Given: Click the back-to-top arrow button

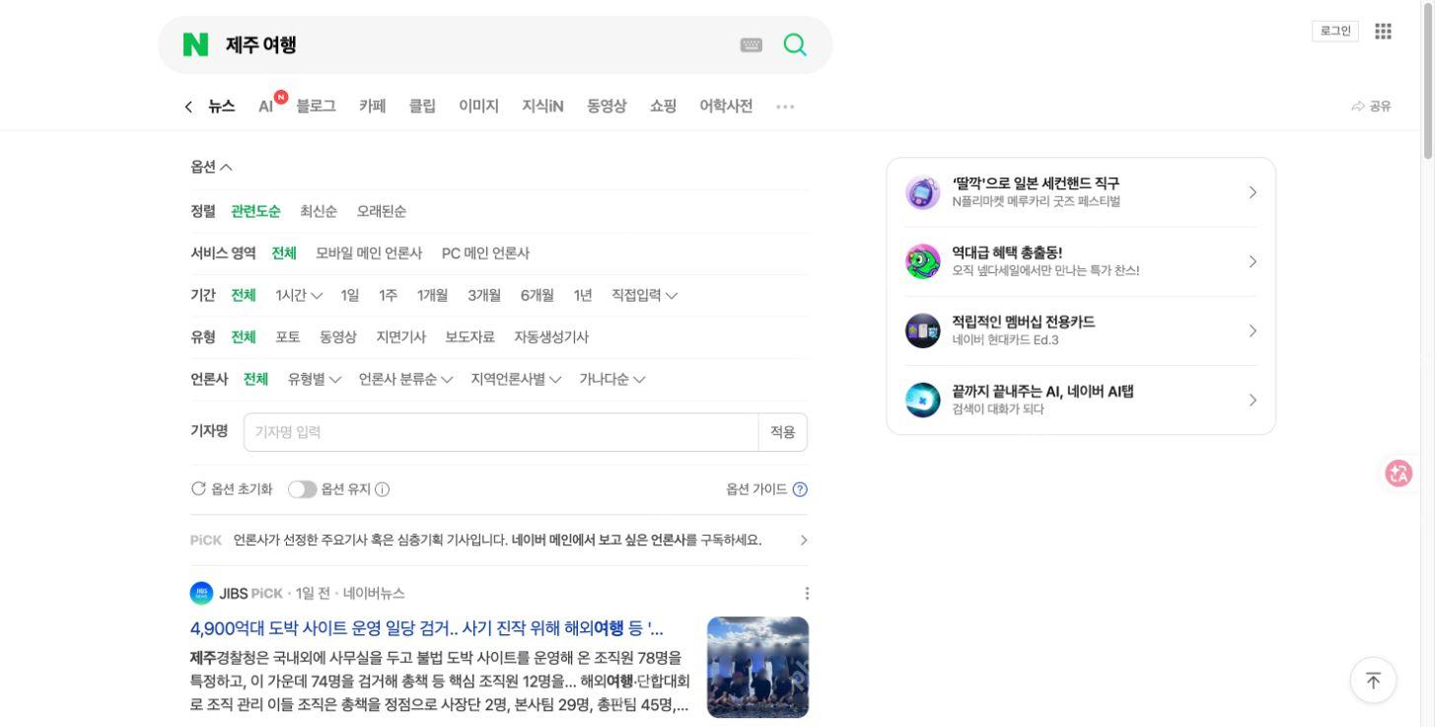Looking at the screenshot, I should coord(1373,680).
